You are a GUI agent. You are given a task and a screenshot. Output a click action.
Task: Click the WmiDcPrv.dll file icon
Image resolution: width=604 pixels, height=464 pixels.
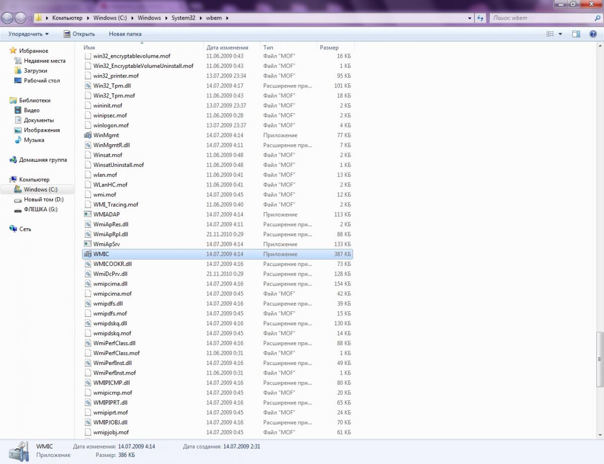coord(88,274)
